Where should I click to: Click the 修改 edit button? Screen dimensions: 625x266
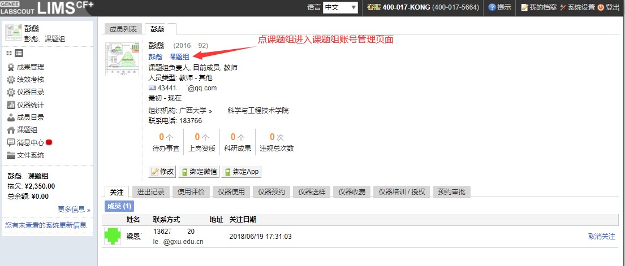click(x=162, y=172)
